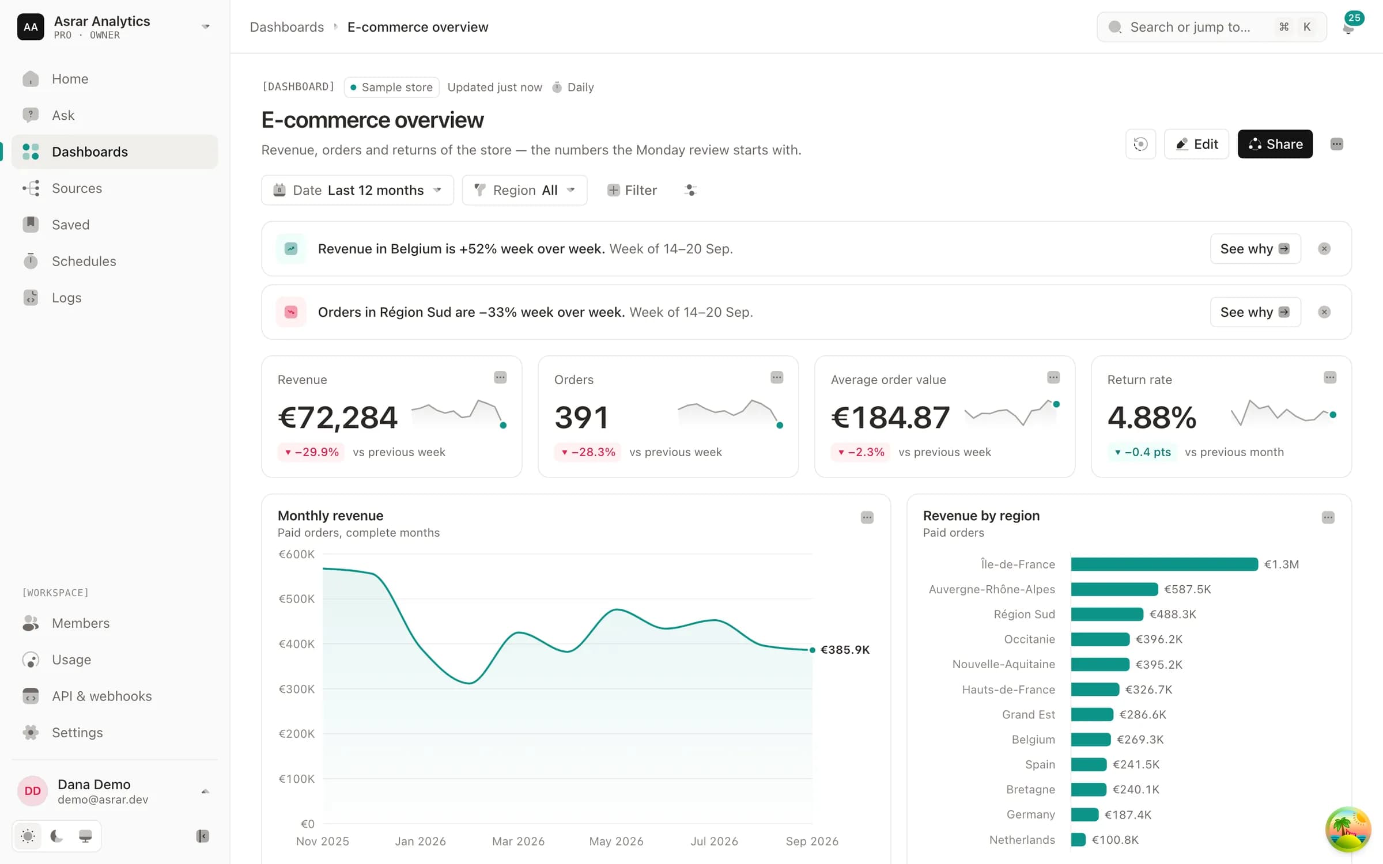
Task: Click the Asrar Analytics AA logo
Action: point(31,27)
